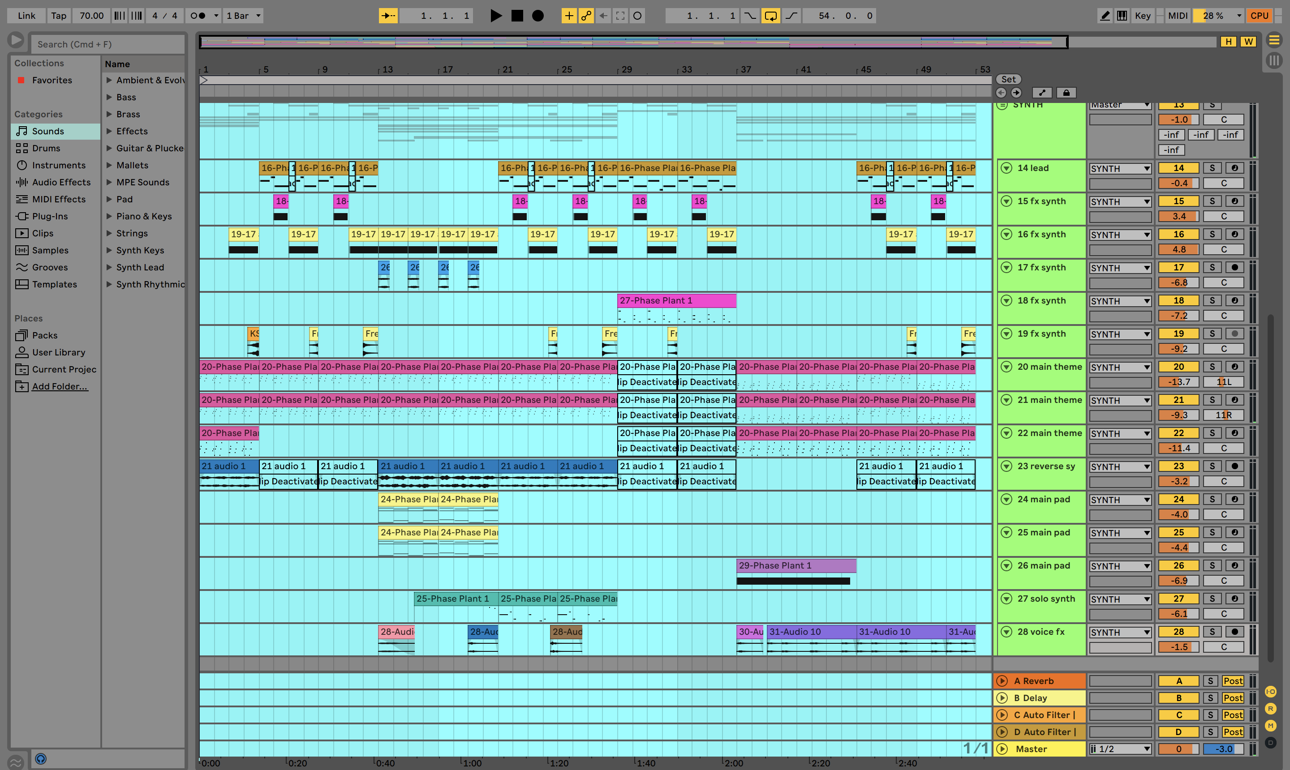Solo the 15 fx synth track
This screenshot has width=1290, height=770.
click(1212, 201)
